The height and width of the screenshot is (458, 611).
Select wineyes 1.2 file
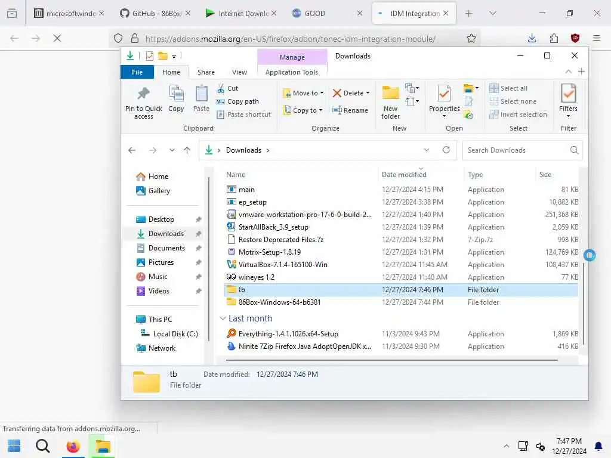(402, 277)
